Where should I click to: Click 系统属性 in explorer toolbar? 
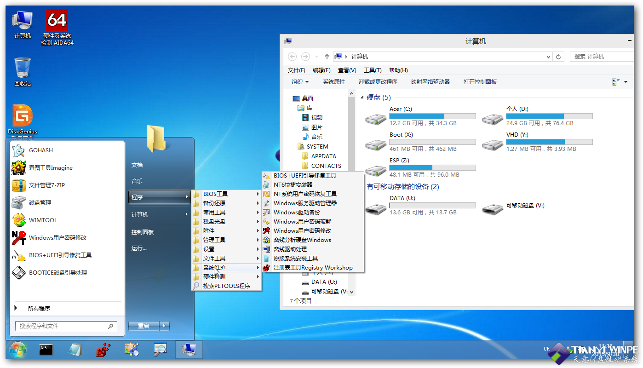coord(334,81)
